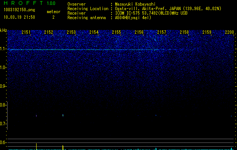The height and width of the screenshot is (150, 237).
Task: Click the 'Receiver' field label
Action: coord(76,13)
